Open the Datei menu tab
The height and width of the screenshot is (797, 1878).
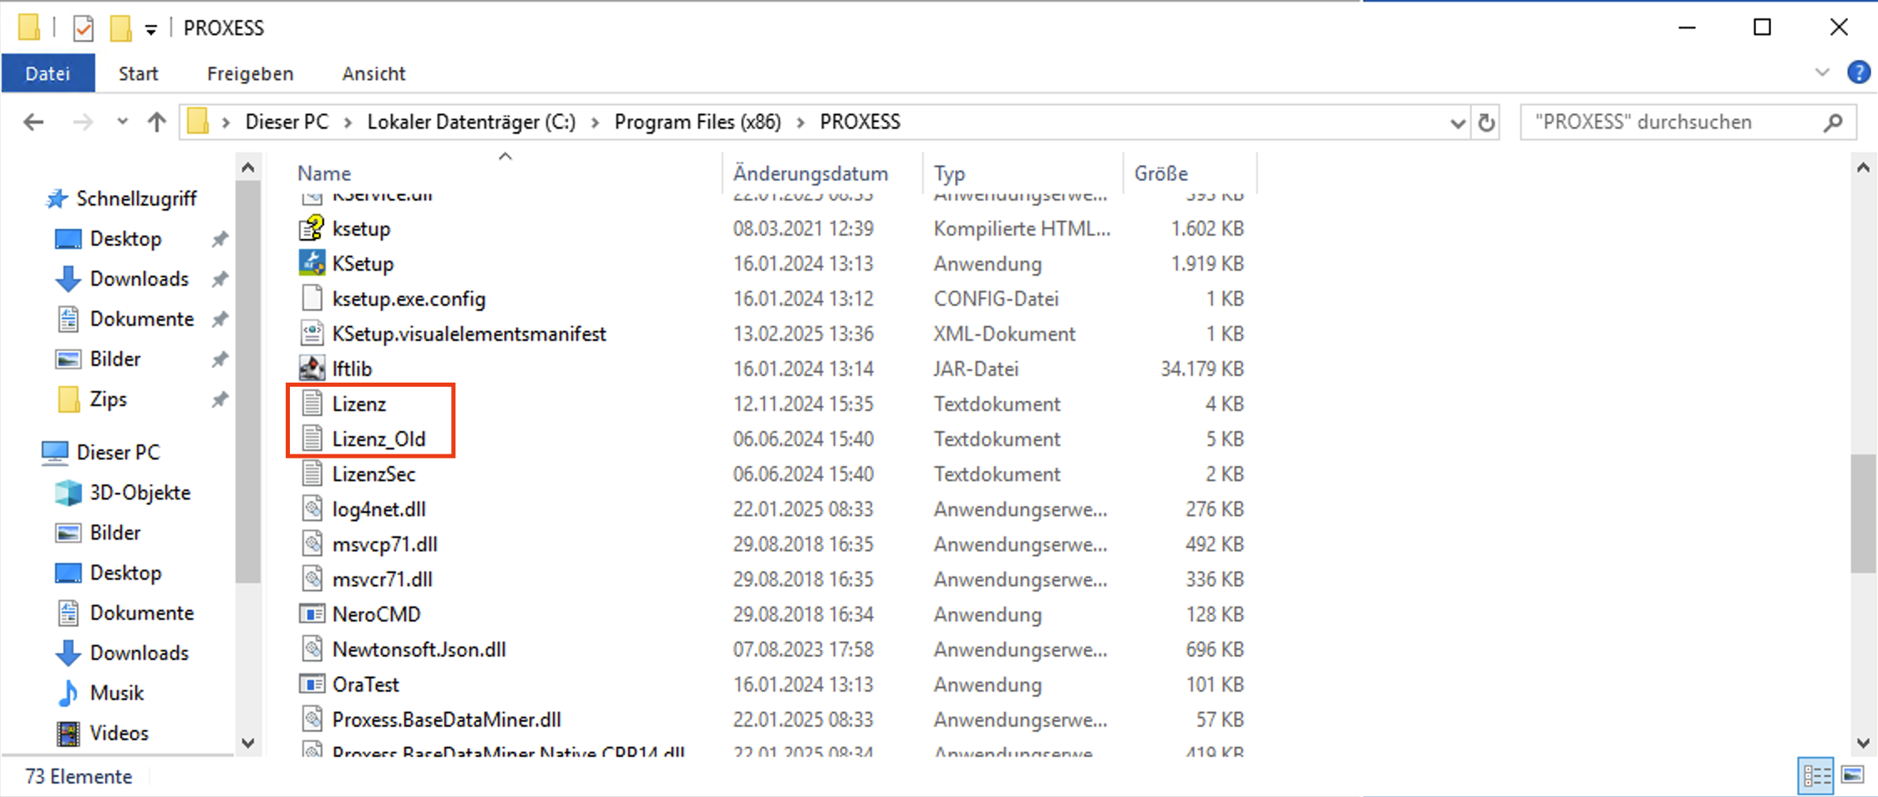(x=48, y=74)
